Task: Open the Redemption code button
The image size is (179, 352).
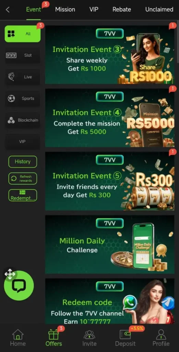Action: [23, 195]
